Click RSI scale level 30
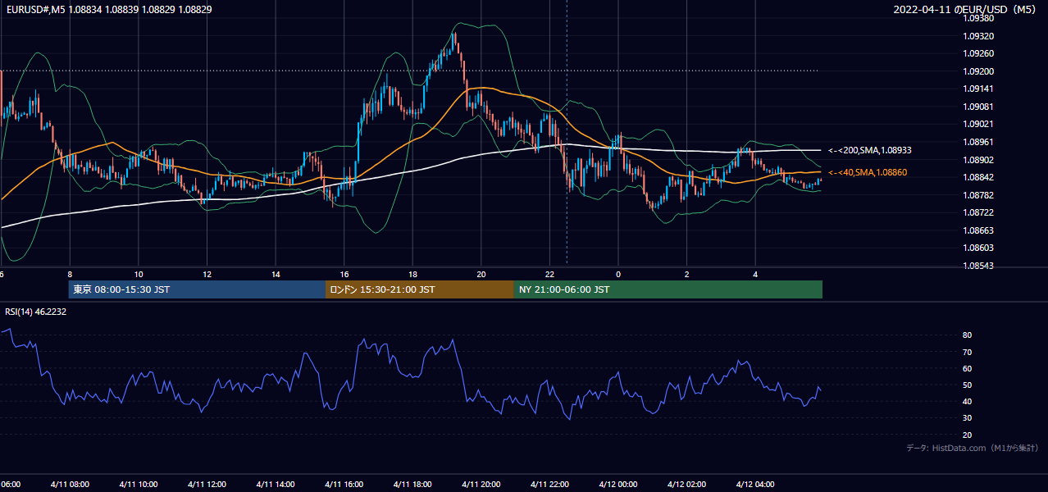 (968, 418)
